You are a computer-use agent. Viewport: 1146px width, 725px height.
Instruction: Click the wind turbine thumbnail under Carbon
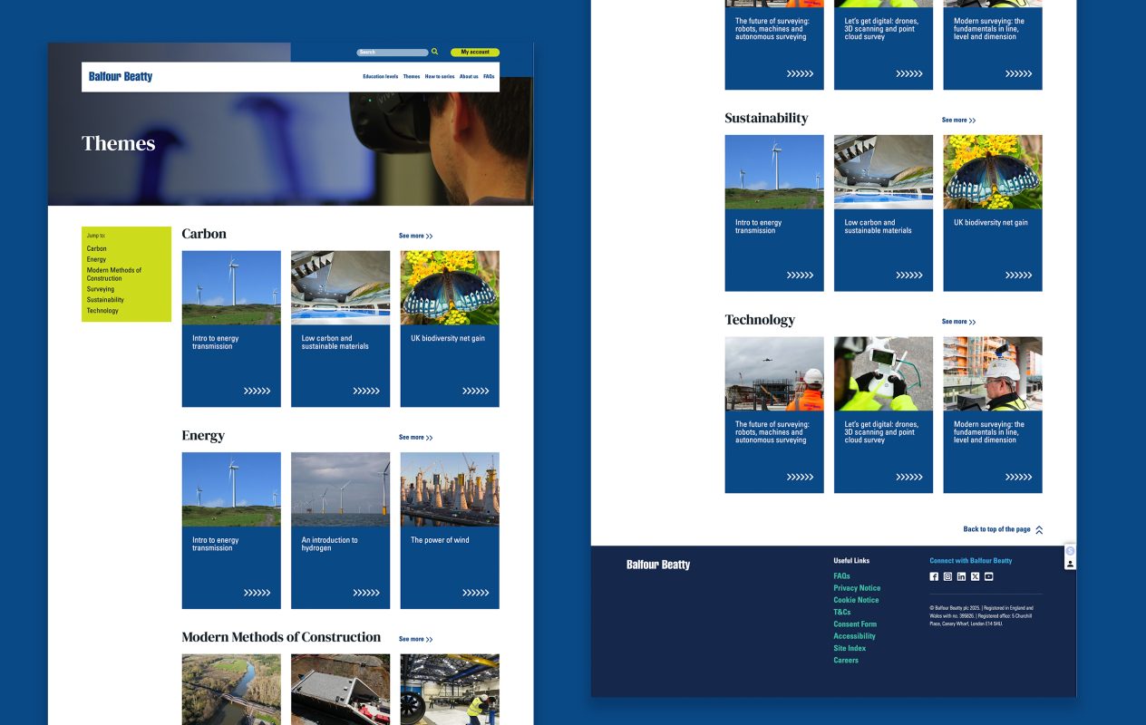click(231, 288)
